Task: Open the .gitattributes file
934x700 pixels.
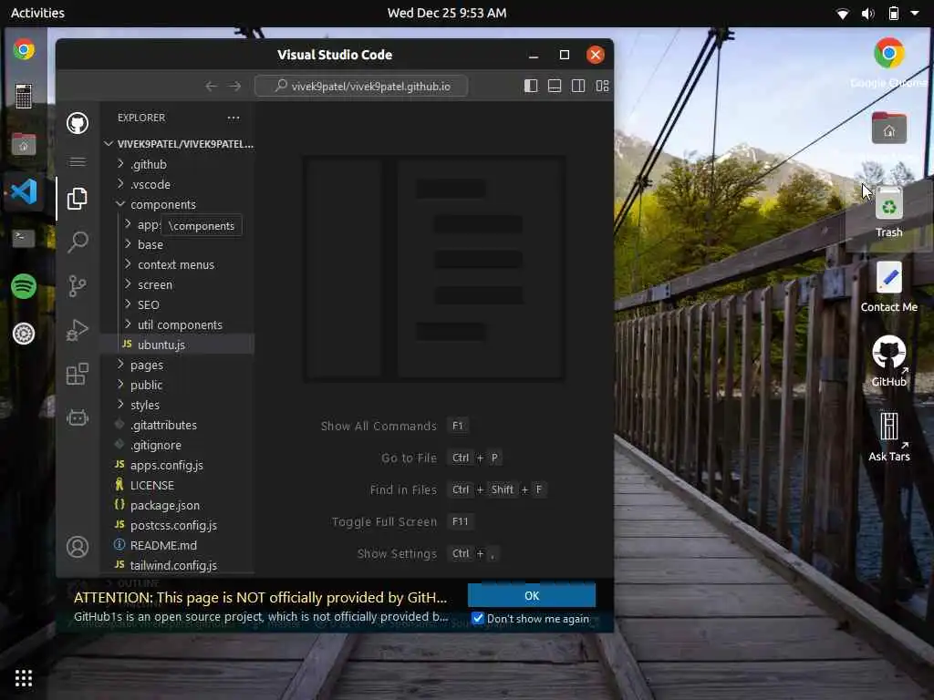Action: (179, 425)
